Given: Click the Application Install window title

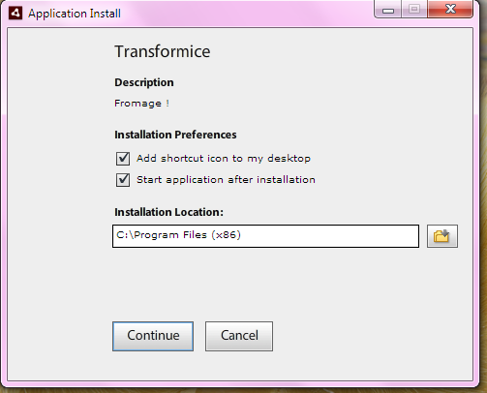Looking at the screenshot, I should [x=75, y=14].
